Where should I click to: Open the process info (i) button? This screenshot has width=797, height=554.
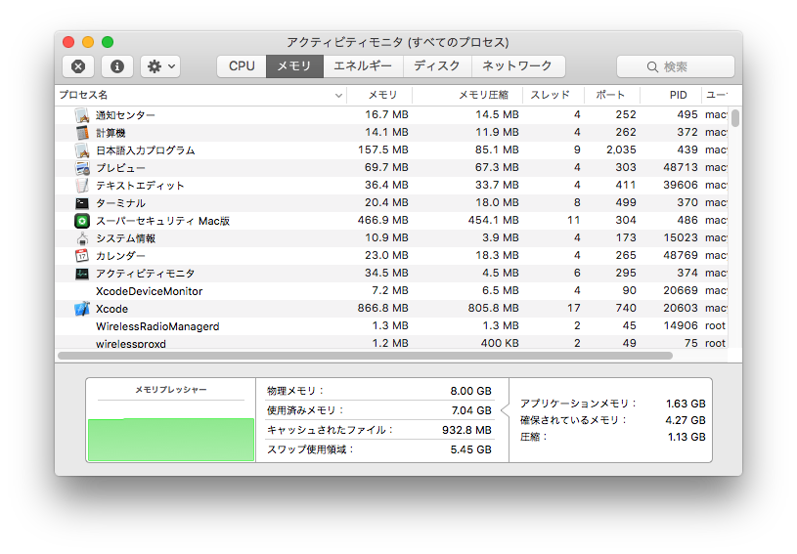pos(117,66)
